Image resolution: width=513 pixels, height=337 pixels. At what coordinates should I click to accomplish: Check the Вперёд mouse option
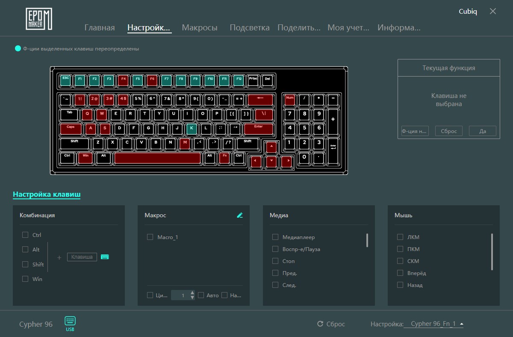pos(400,273)
